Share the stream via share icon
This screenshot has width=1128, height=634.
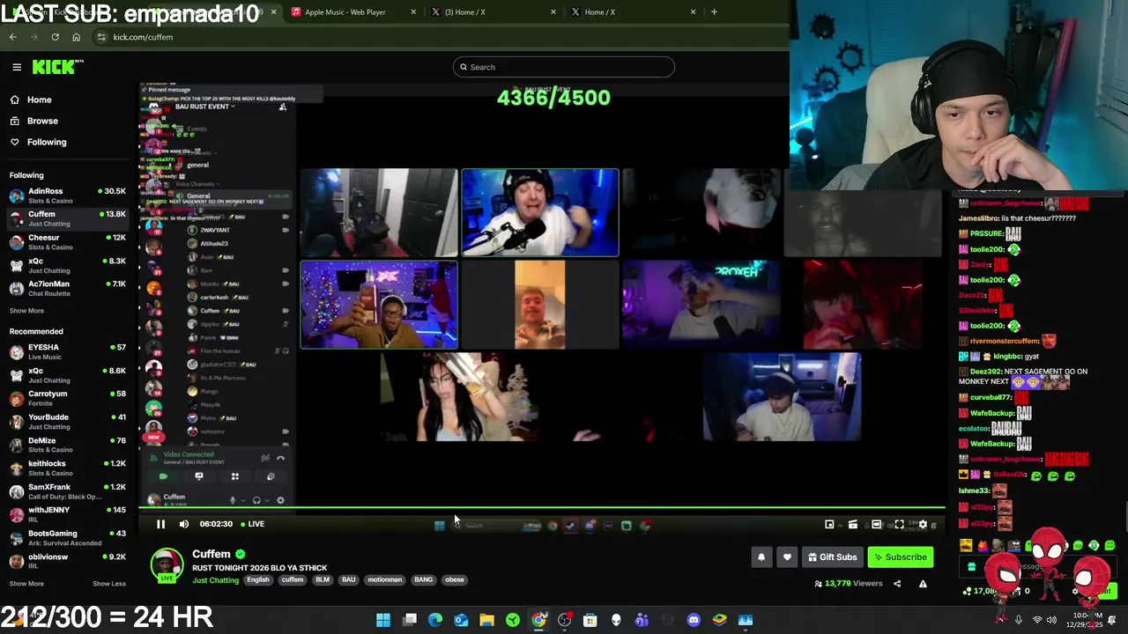[x=897, y=583]
